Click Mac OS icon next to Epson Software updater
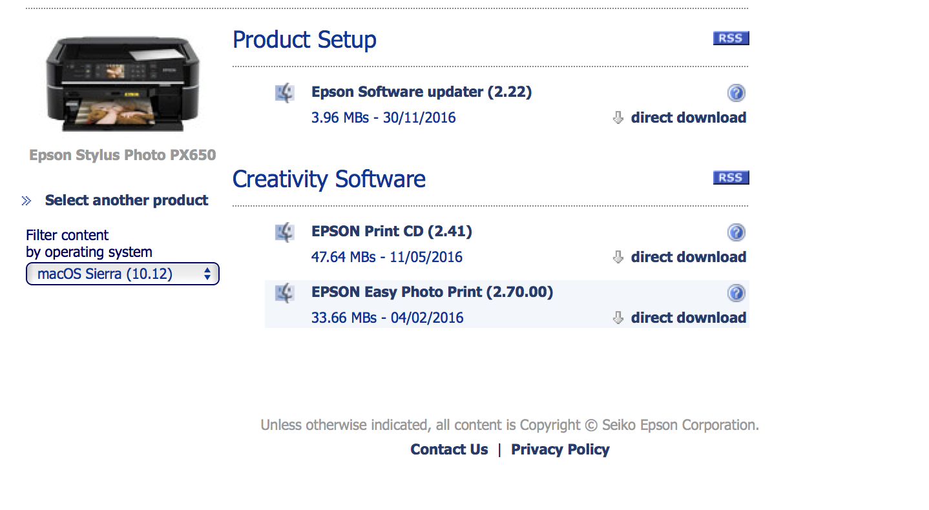 284,93
